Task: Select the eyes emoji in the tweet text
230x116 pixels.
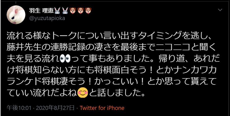Action: pos(65,59)
